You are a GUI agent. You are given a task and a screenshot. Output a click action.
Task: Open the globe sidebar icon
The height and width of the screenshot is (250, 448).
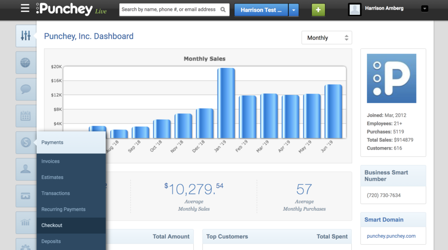[x=26, y=62]
